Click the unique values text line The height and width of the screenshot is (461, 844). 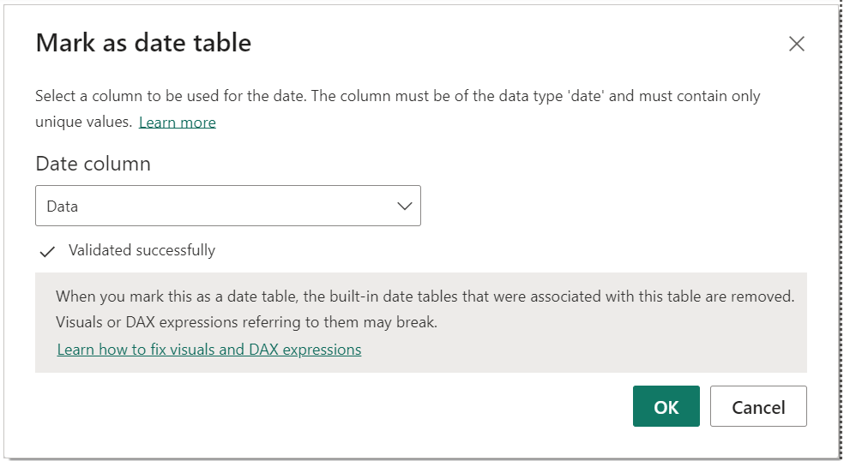[83, 123]
